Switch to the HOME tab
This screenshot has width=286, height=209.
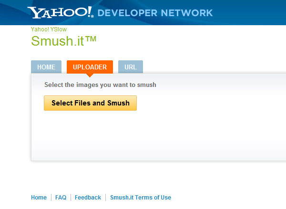point(46,67)
